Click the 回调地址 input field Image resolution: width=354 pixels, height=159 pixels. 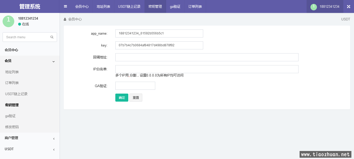click(207, 57)
